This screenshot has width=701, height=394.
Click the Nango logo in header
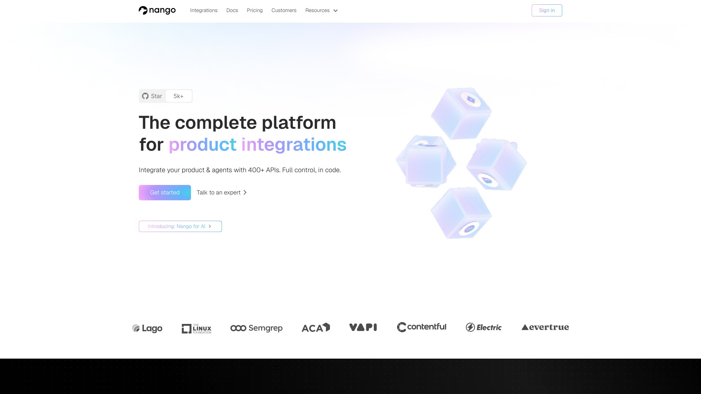pyautogui.click(x=157, y=10)
